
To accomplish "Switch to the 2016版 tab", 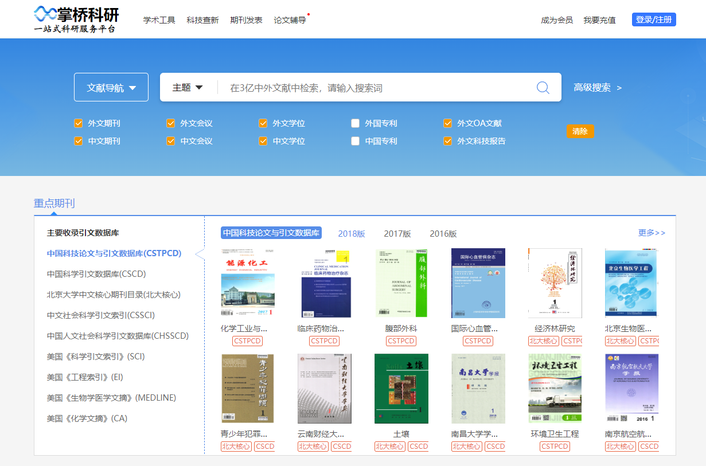I will [443, 234].
